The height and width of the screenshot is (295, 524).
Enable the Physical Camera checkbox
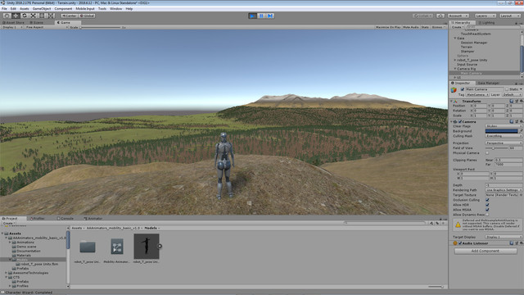(487, 153)
